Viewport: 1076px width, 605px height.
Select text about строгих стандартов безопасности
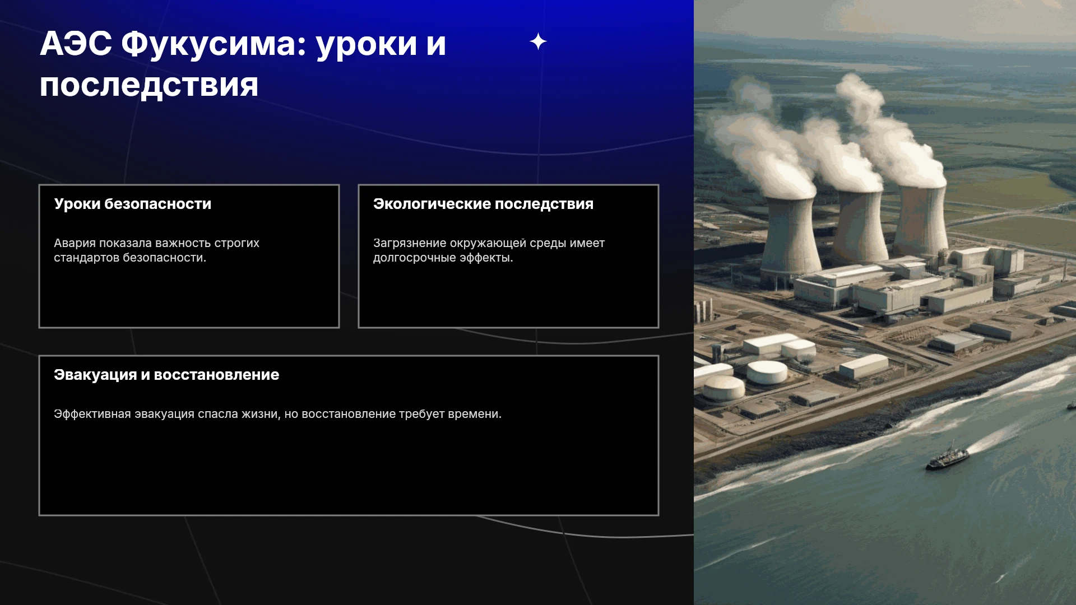(x=156, y=250)
